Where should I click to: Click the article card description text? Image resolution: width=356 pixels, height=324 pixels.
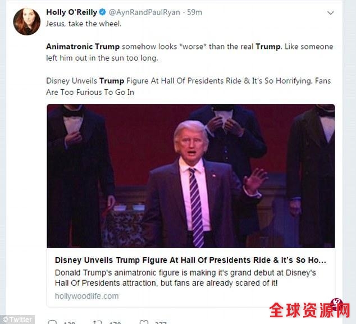(185, 278)
